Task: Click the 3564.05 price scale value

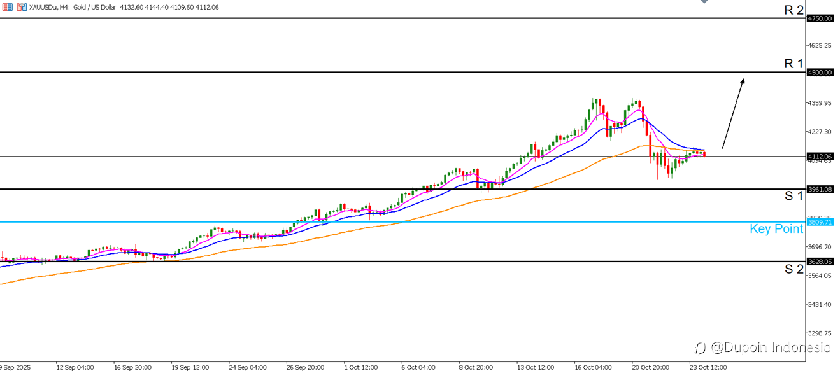Action: (820, 276)
